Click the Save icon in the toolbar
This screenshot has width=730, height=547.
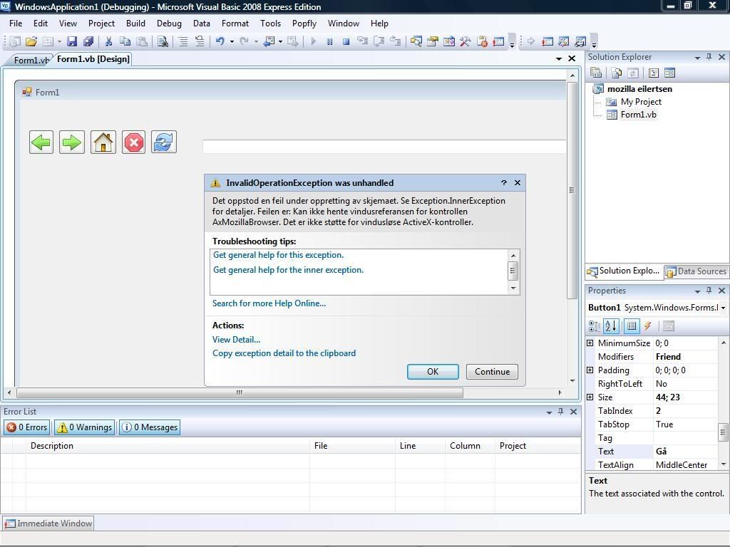(x=72, y=42)
